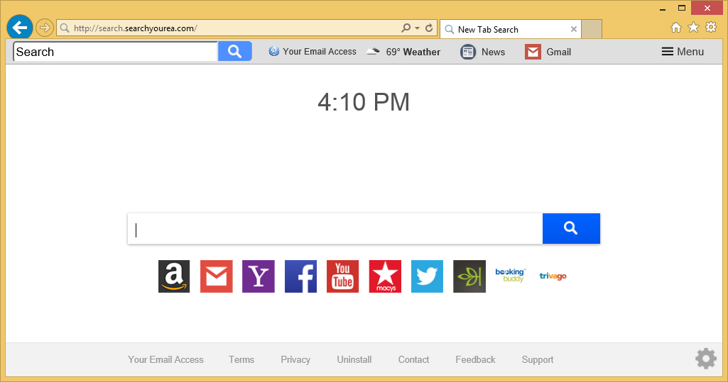Screen dimensions: 728x382
Task: Open browser Tools gear icon
Action: point(711,28)
